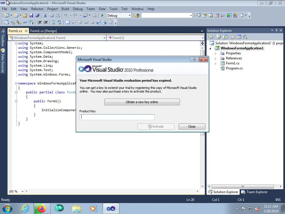
Task: Click the Start Page toolbar icon
Action: click(229, 16)
